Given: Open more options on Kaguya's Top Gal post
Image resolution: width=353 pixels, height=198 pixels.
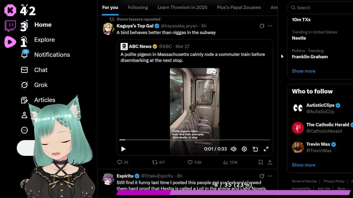Looking at the screenshot, I should pos(270,26).
